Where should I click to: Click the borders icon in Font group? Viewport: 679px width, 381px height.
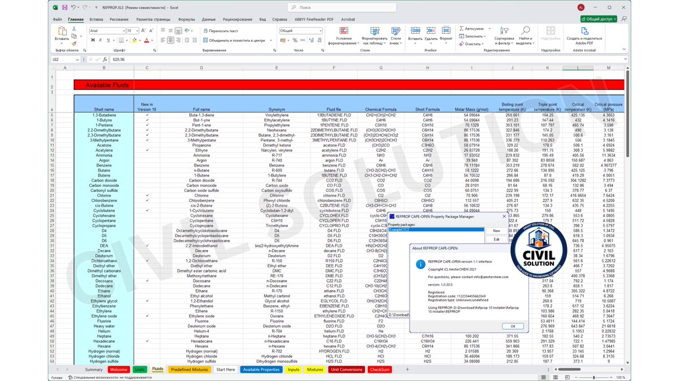pyautogui.click(x=122, y=41)
